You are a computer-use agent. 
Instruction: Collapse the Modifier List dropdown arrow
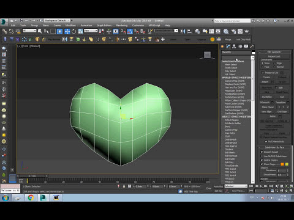click(252, 58)
